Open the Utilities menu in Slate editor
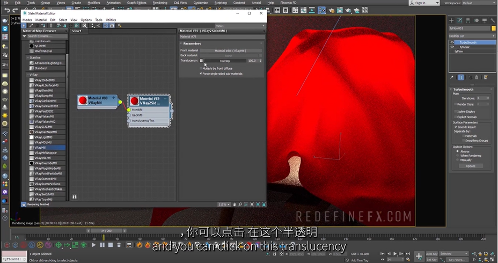Viewport: 498px width, 263px height. click(x=111, y=20)
